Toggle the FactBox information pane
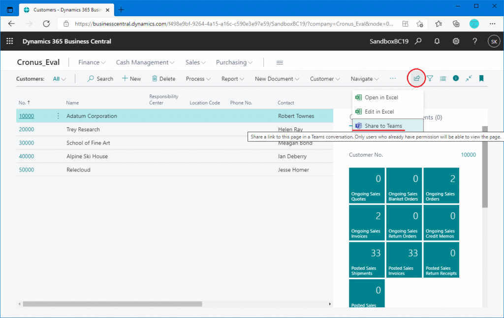The width and height of the screenshot is (504, 318). click(456, 78)
